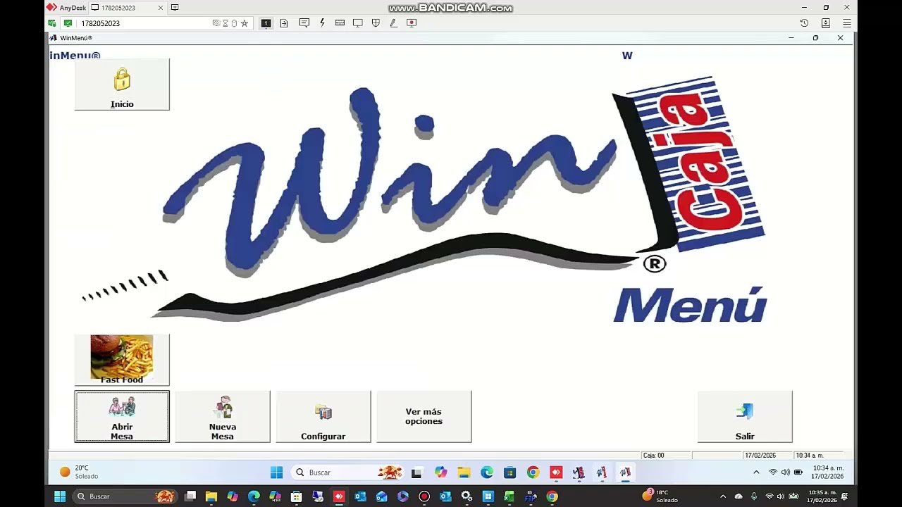Image resolution: width=902 pixels, height=507 pixels.
Task: Open AnyDesk permissions shield icon
Action: [x=376, y=23]
